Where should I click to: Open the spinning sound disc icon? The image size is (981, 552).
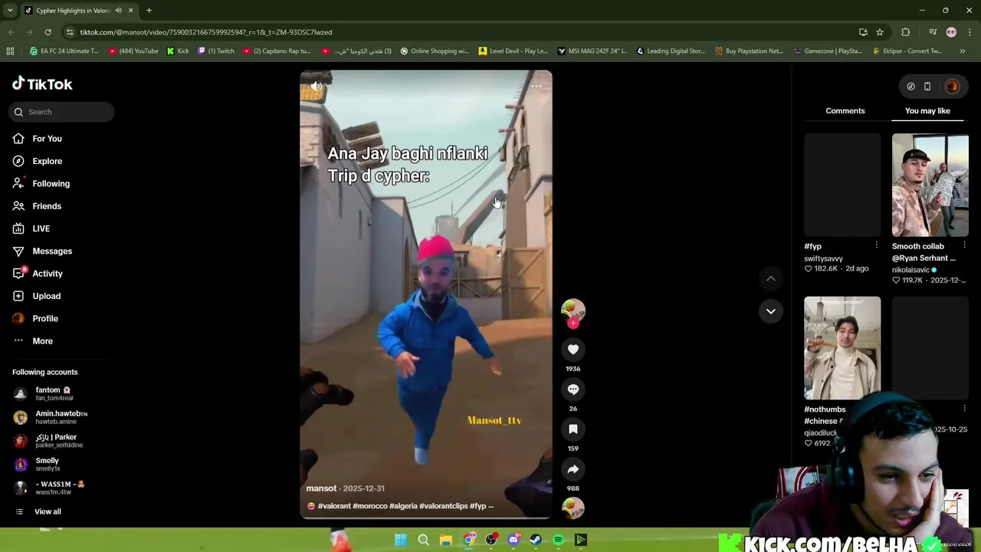pos(573,508)
